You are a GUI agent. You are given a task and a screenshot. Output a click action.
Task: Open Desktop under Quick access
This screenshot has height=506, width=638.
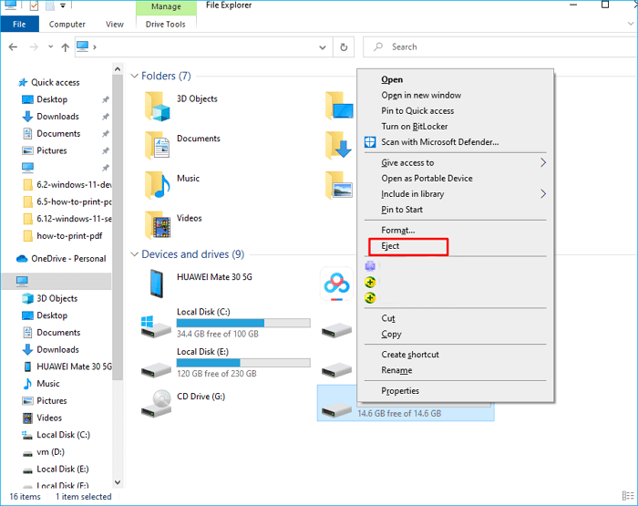coord(52,99)
